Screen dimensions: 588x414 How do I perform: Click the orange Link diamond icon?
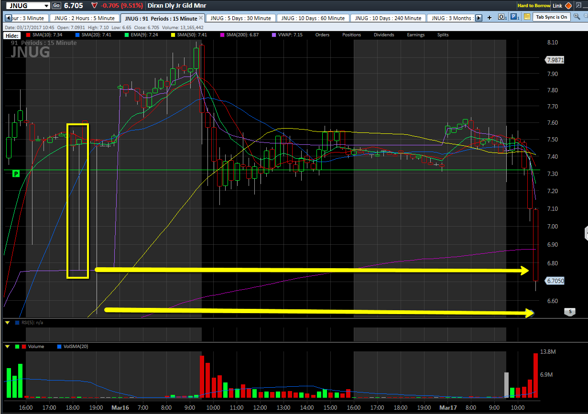(x=568, y=6)
